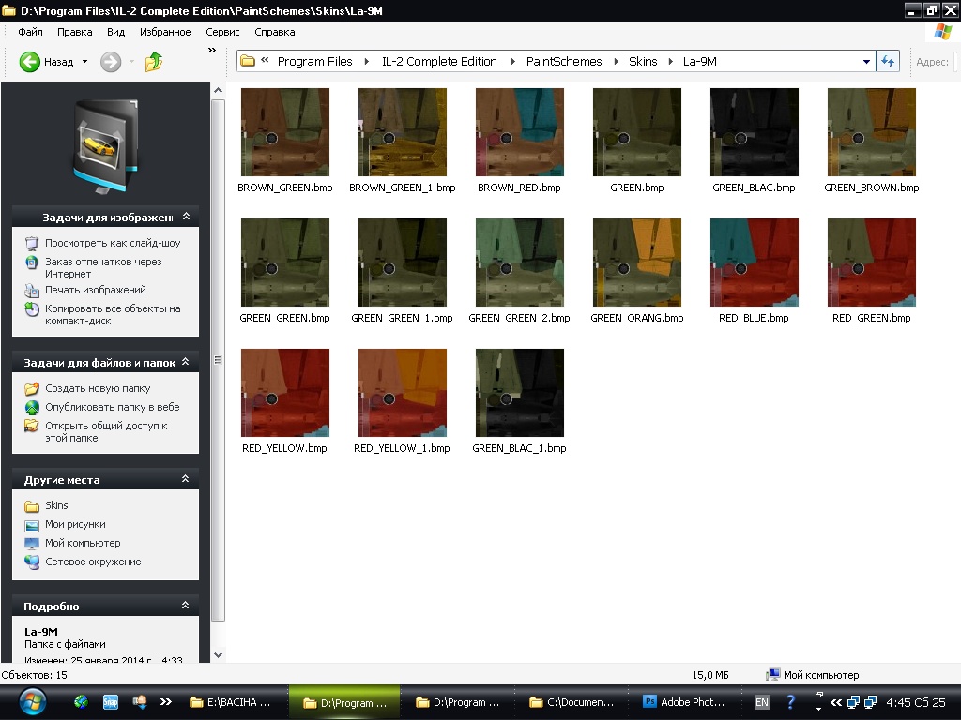Open the Forward button dropdown arrow
This screenshot has width=961, height=720.
[x=131, y=62]
